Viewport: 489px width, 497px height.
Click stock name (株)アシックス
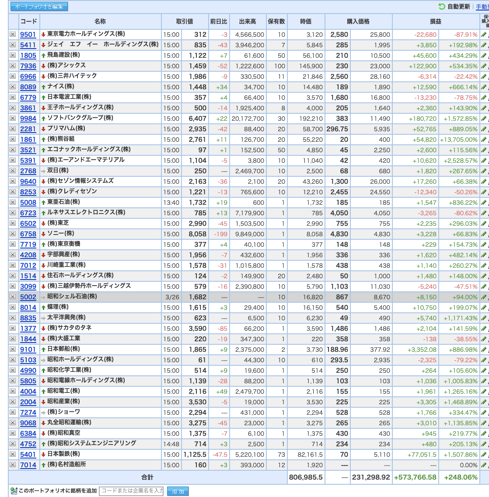pos(66,65)
